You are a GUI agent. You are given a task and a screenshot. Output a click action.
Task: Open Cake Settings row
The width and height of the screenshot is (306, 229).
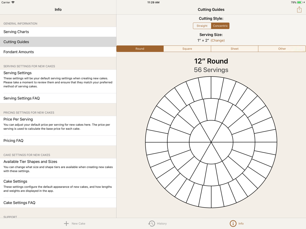coord(58,188)
